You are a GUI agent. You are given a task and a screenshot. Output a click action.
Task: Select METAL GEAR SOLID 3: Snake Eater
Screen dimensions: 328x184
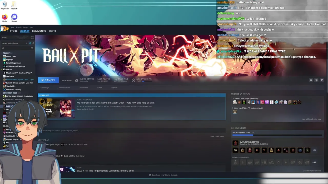click(20, 96)
